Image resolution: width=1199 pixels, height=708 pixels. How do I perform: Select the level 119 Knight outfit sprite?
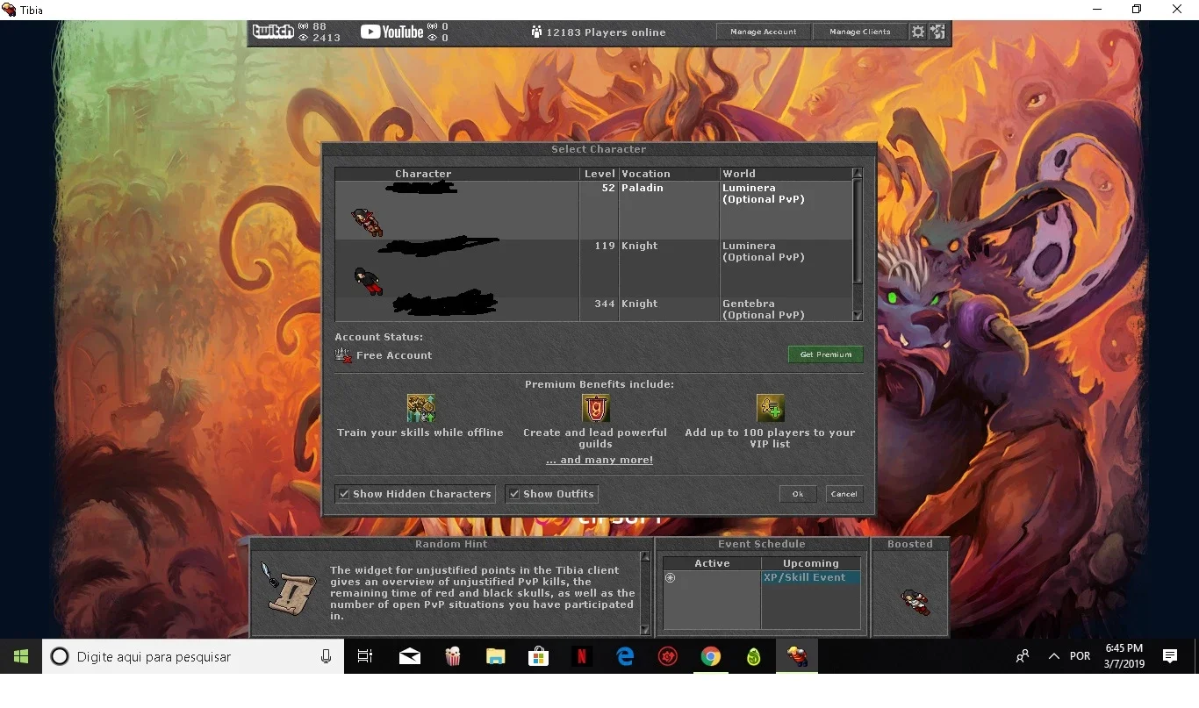(x=368, y=281)
